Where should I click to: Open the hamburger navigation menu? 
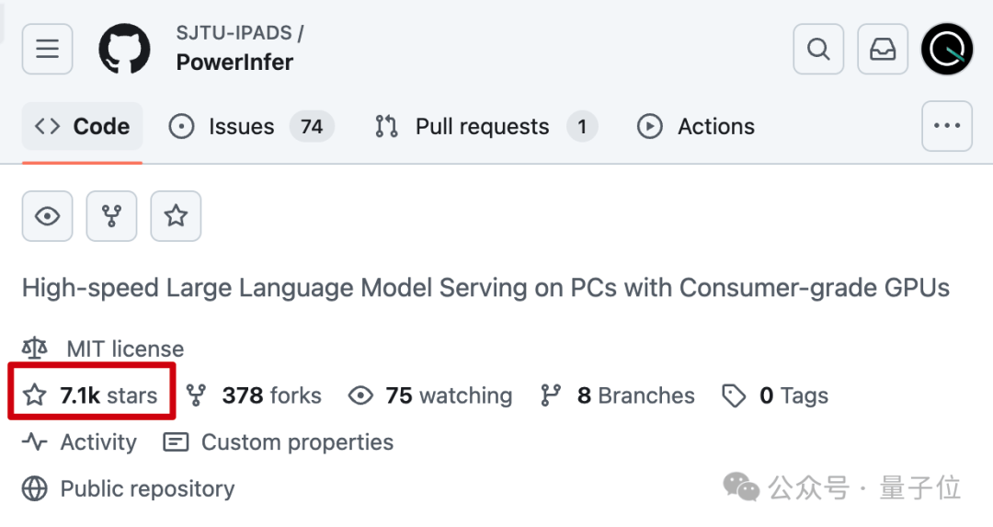tap(48, 49)
